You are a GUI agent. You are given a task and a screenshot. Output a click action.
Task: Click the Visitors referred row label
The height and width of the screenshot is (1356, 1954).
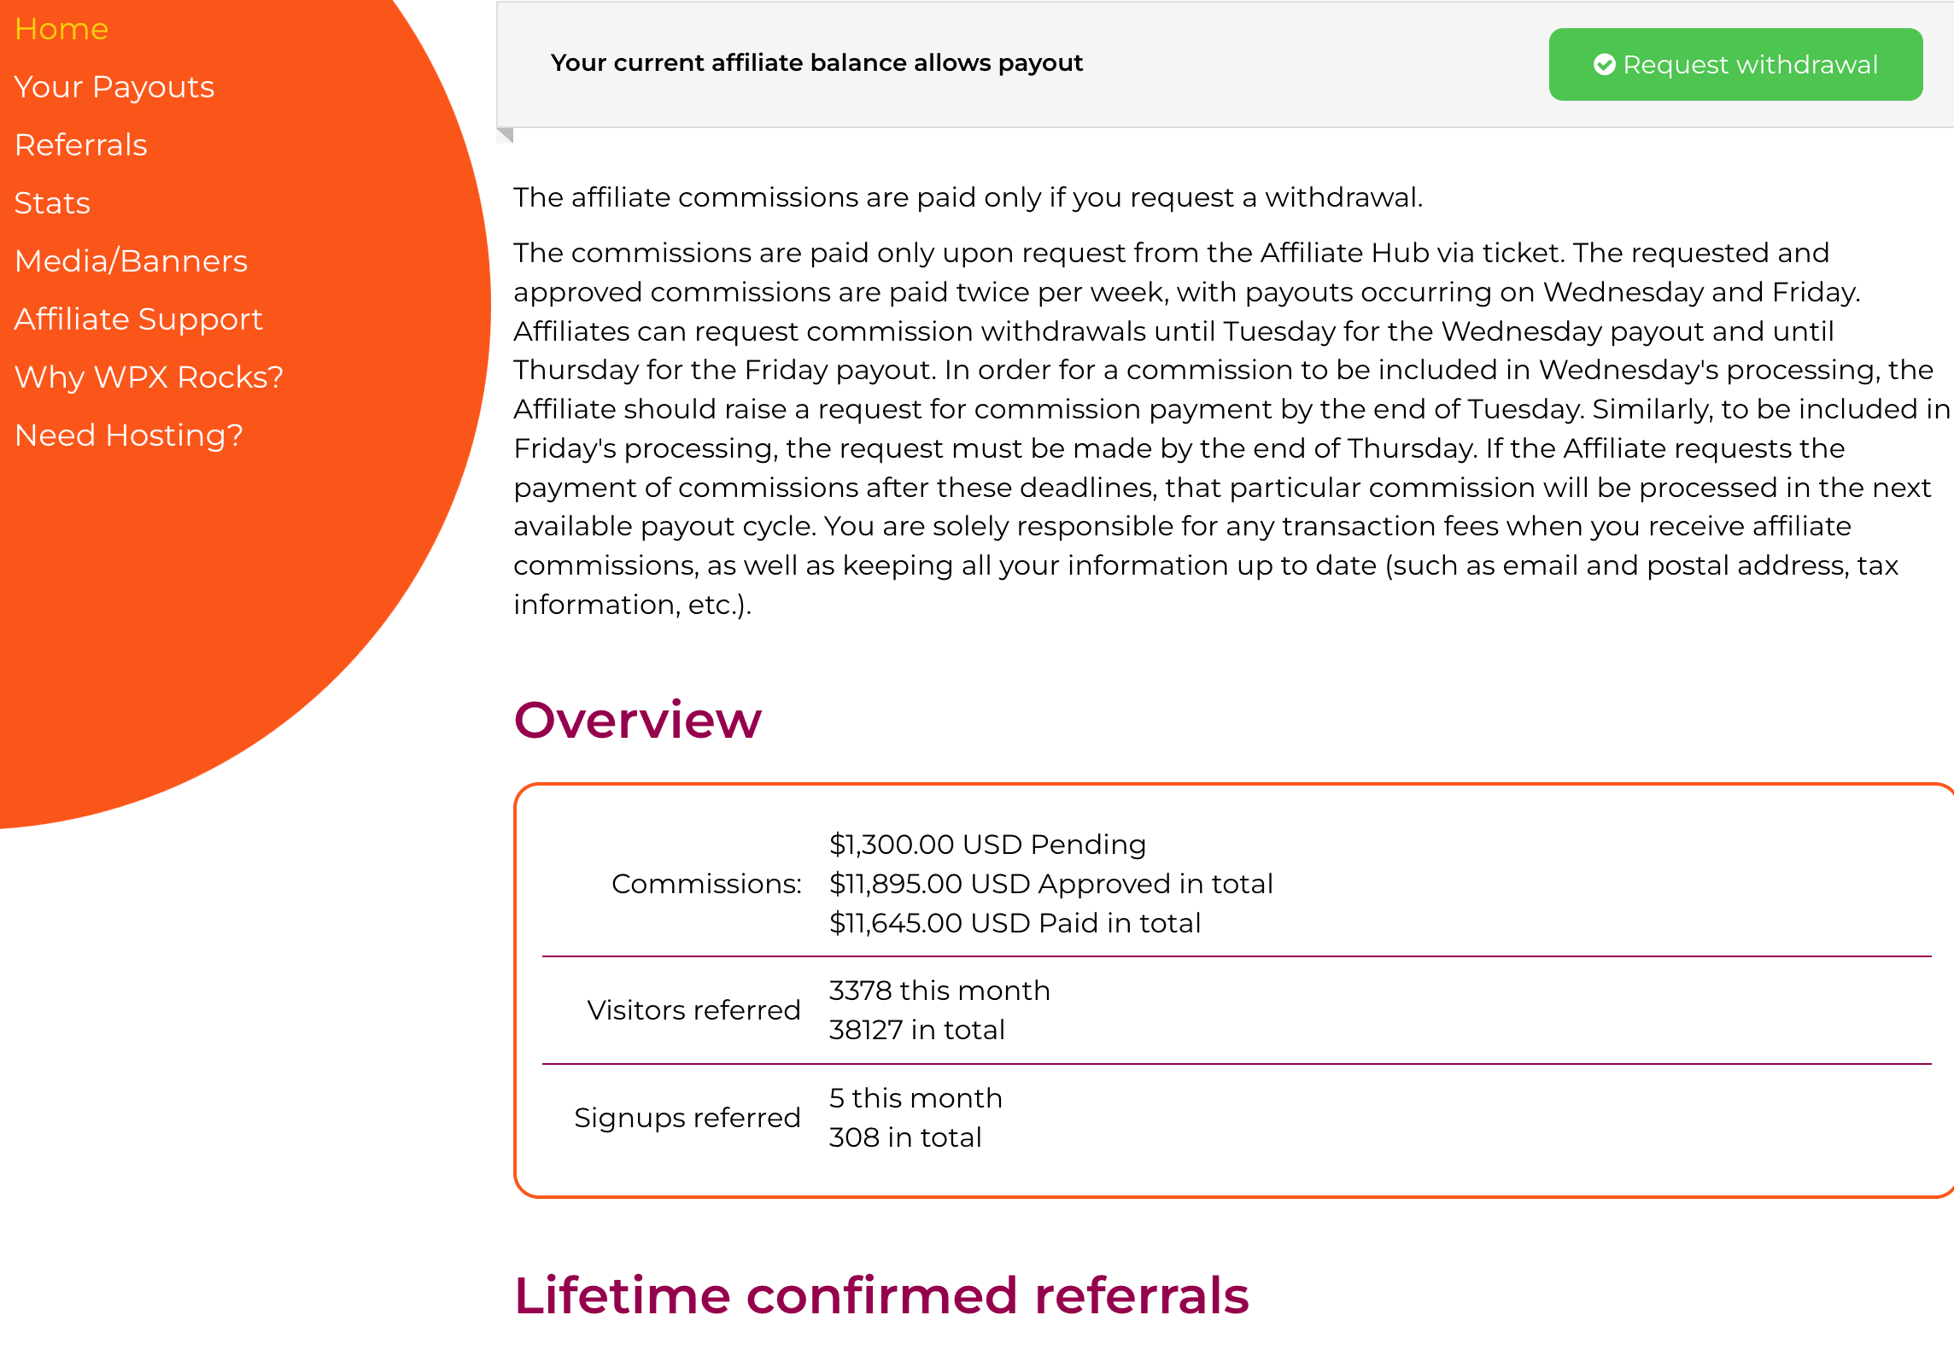click(693, 1009)
